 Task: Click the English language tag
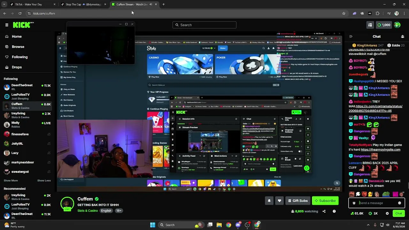click(106, 211)
